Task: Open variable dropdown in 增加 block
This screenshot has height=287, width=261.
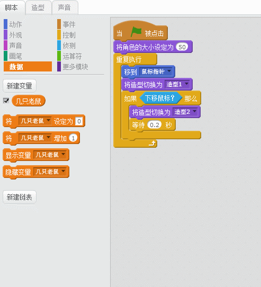Action: 35,138
